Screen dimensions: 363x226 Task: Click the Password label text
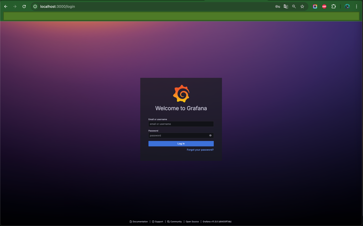153,131
